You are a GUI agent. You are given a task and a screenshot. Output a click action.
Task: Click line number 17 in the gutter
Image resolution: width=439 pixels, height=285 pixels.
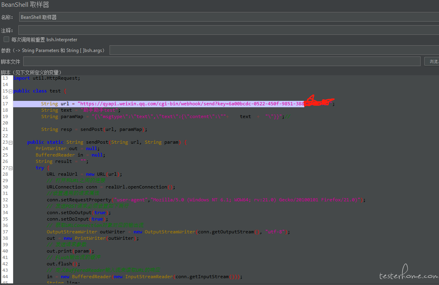pyautogui.click(x=5, y=104)
